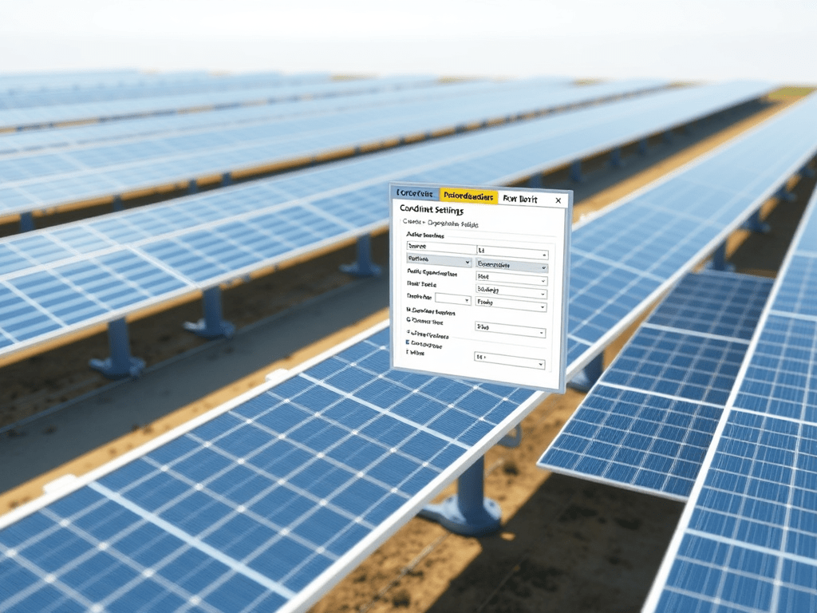
Task: Expand the fifth-row dropdown on the right
Action: point(511,304)
